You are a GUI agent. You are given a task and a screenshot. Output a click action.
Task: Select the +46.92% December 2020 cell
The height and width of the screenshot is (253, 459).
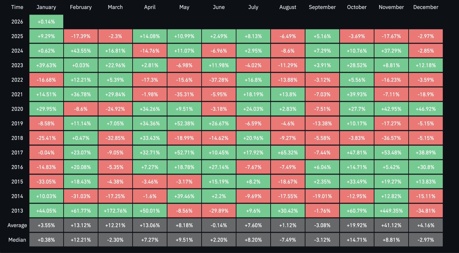pos(426,109)
